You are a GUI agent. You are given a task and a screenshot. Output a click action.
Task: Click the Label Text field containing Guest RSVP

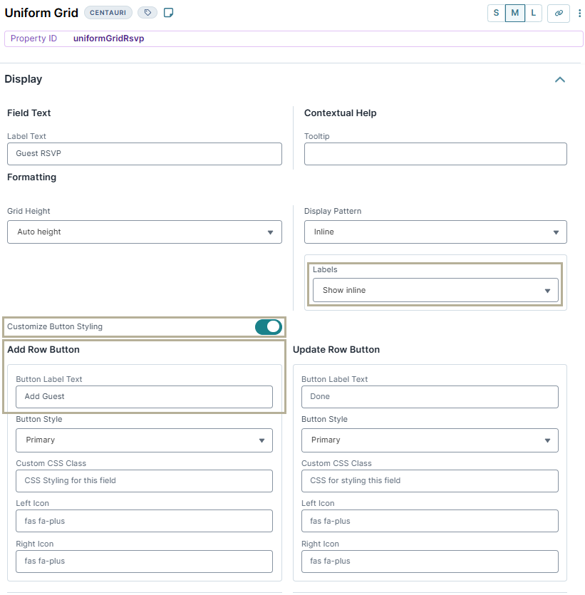coord(145,154)
